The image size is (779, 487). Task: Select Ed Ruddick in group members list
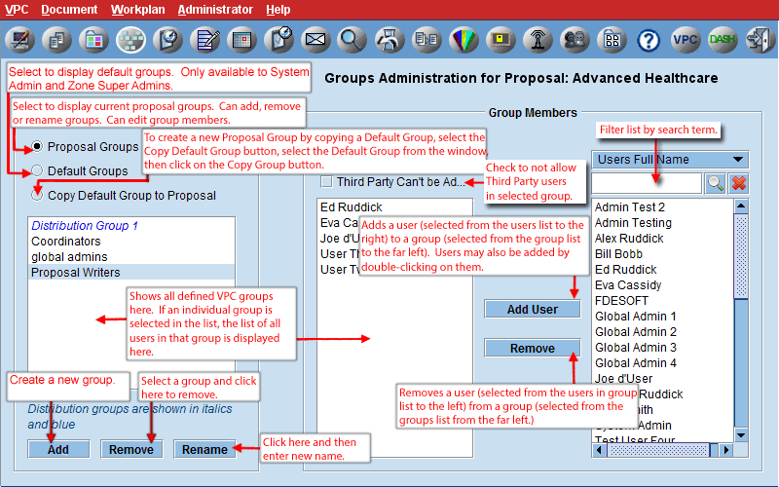395,206
